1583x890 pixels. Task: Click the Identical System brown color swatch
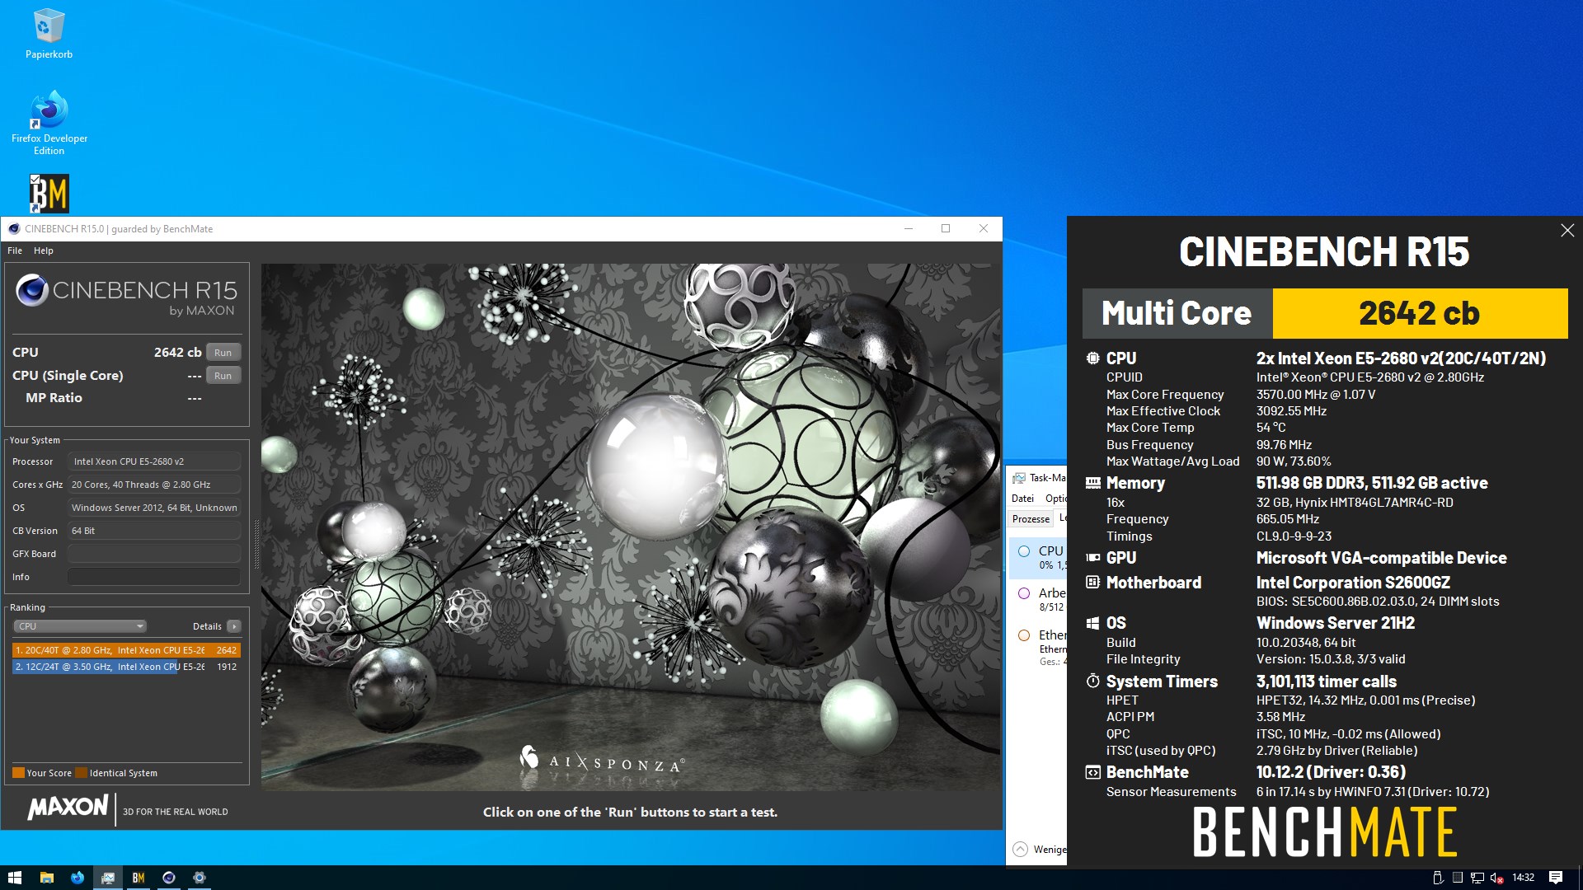tap(81, 773)
